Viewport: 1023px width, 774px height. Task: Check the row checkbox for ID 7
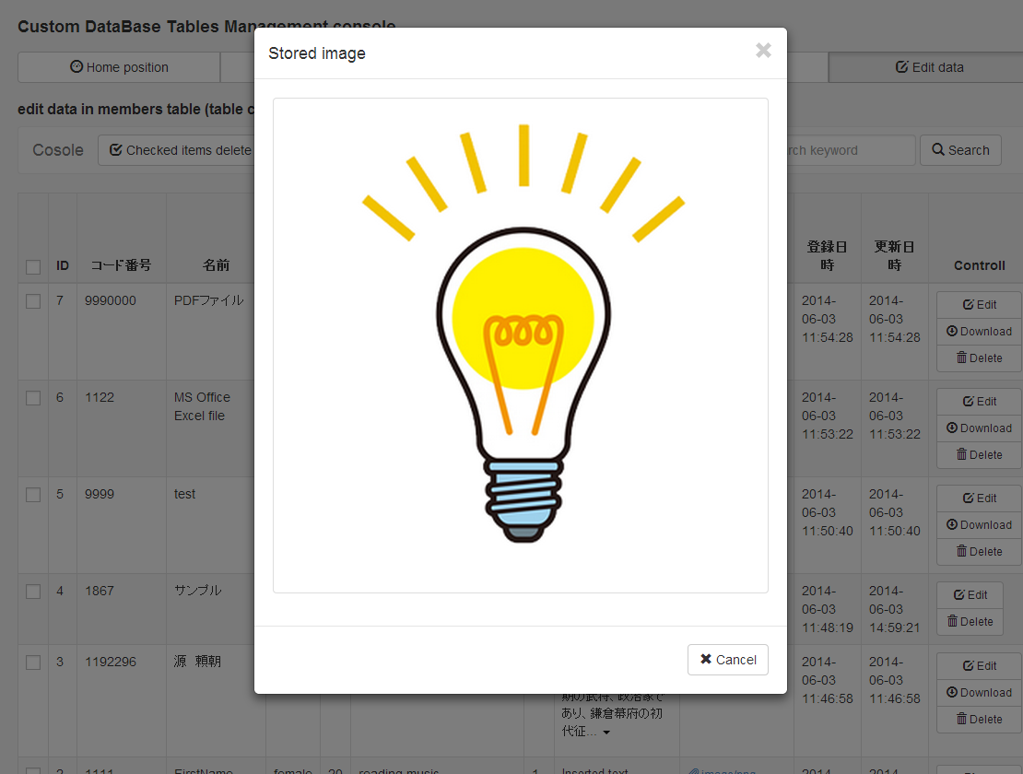tap(33, 301)
